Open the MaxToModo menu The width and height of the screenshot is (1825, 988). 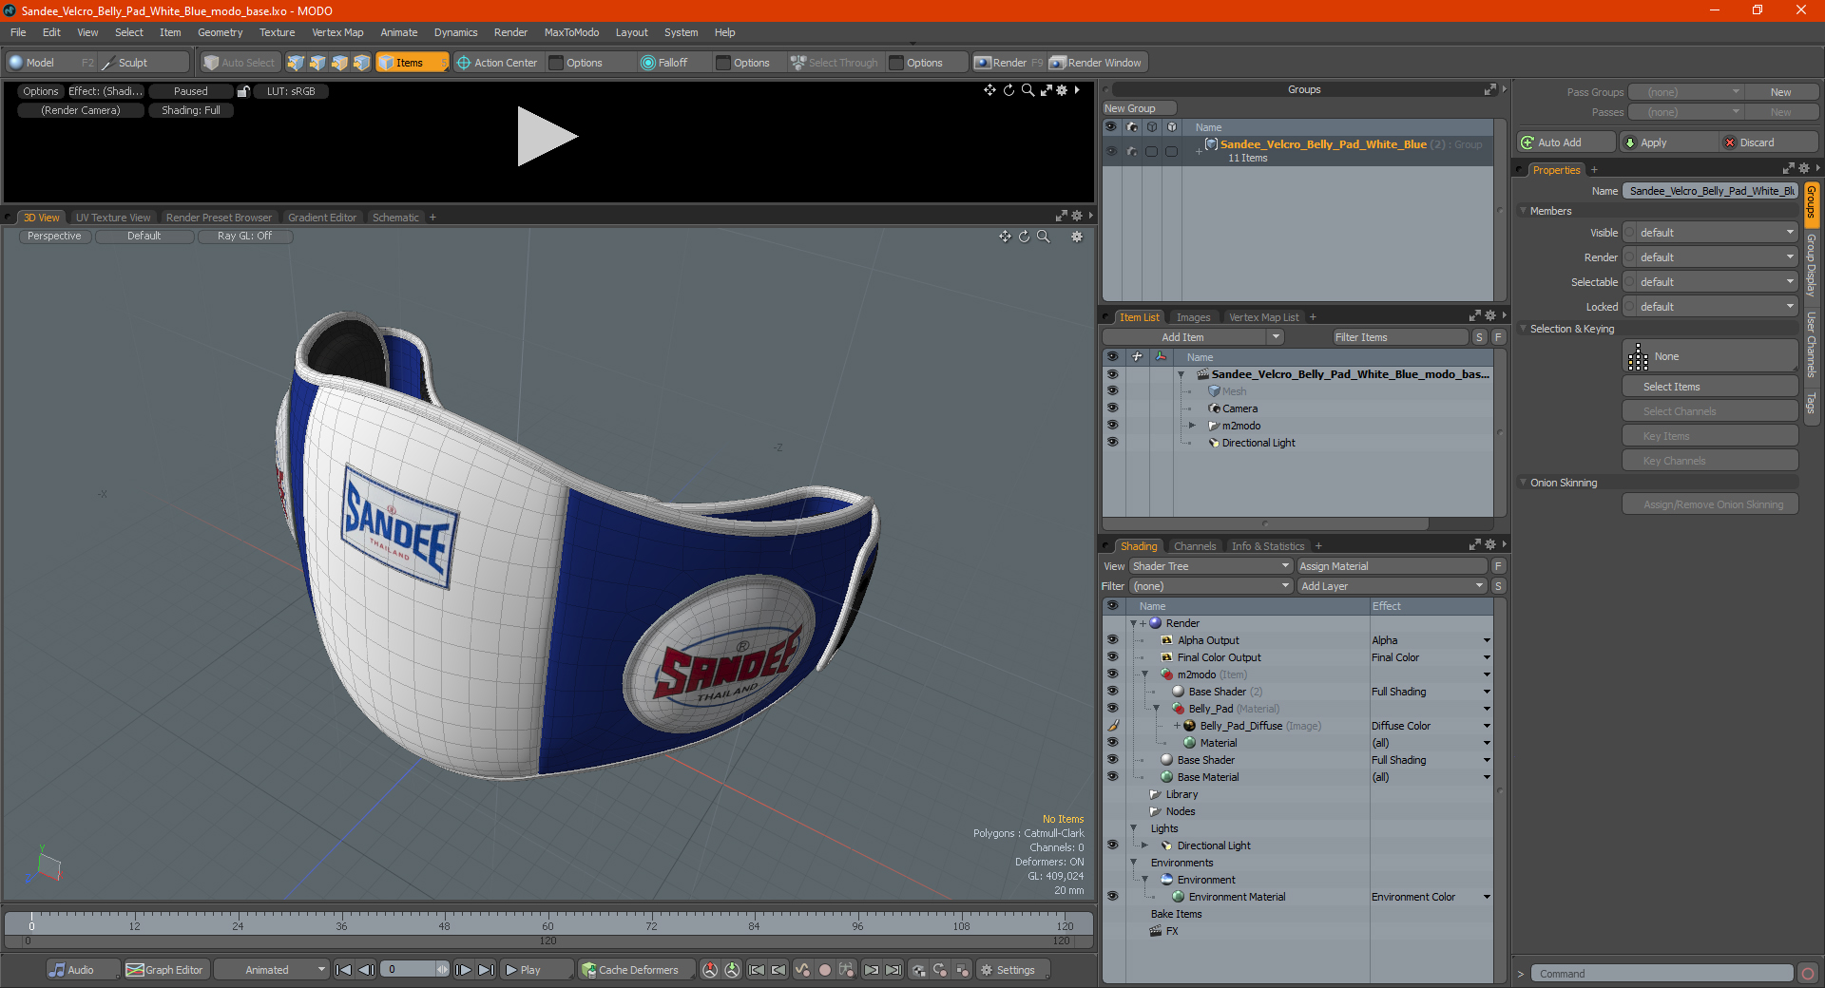point(571,32)
